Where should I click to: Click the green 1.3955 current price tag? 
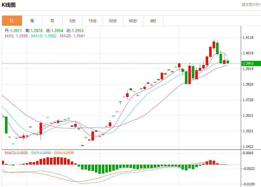click(251, 63)
